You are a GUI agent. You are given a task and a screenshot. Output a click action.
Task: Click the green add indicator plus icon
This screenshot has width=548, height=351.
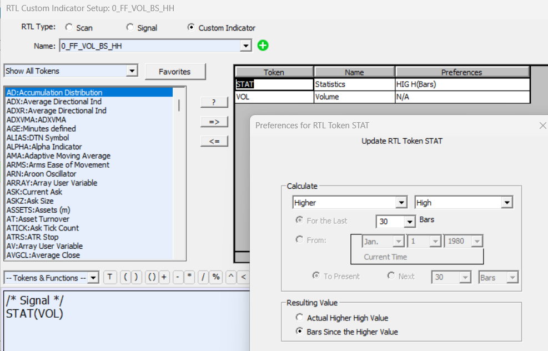coord(263,46)
